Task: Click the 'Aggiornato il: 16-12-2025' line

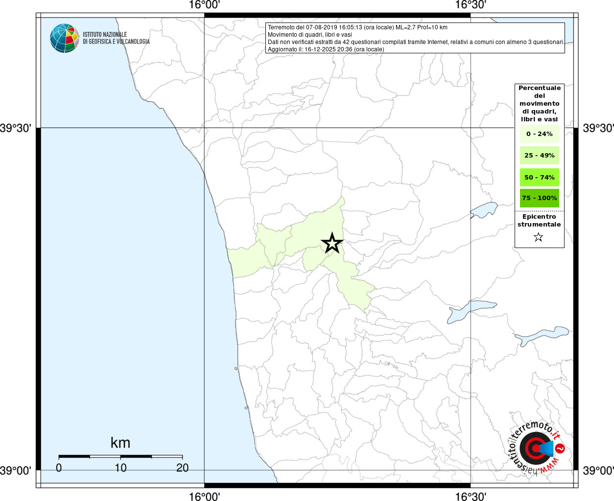Action: tap(326, 49)
